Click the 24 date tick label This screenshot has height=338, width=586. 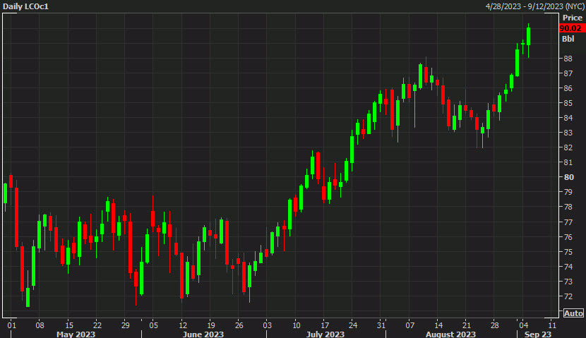(x=353, y=325)
